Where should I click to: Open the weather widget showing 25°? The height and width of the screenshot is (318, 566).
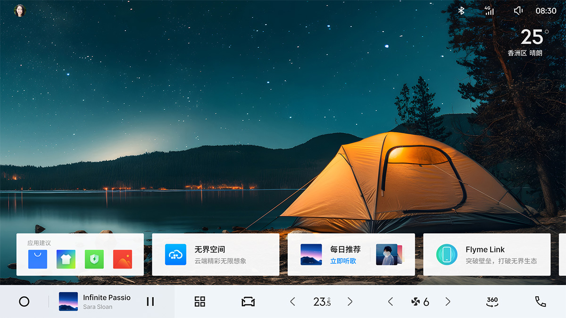(527, 42)
